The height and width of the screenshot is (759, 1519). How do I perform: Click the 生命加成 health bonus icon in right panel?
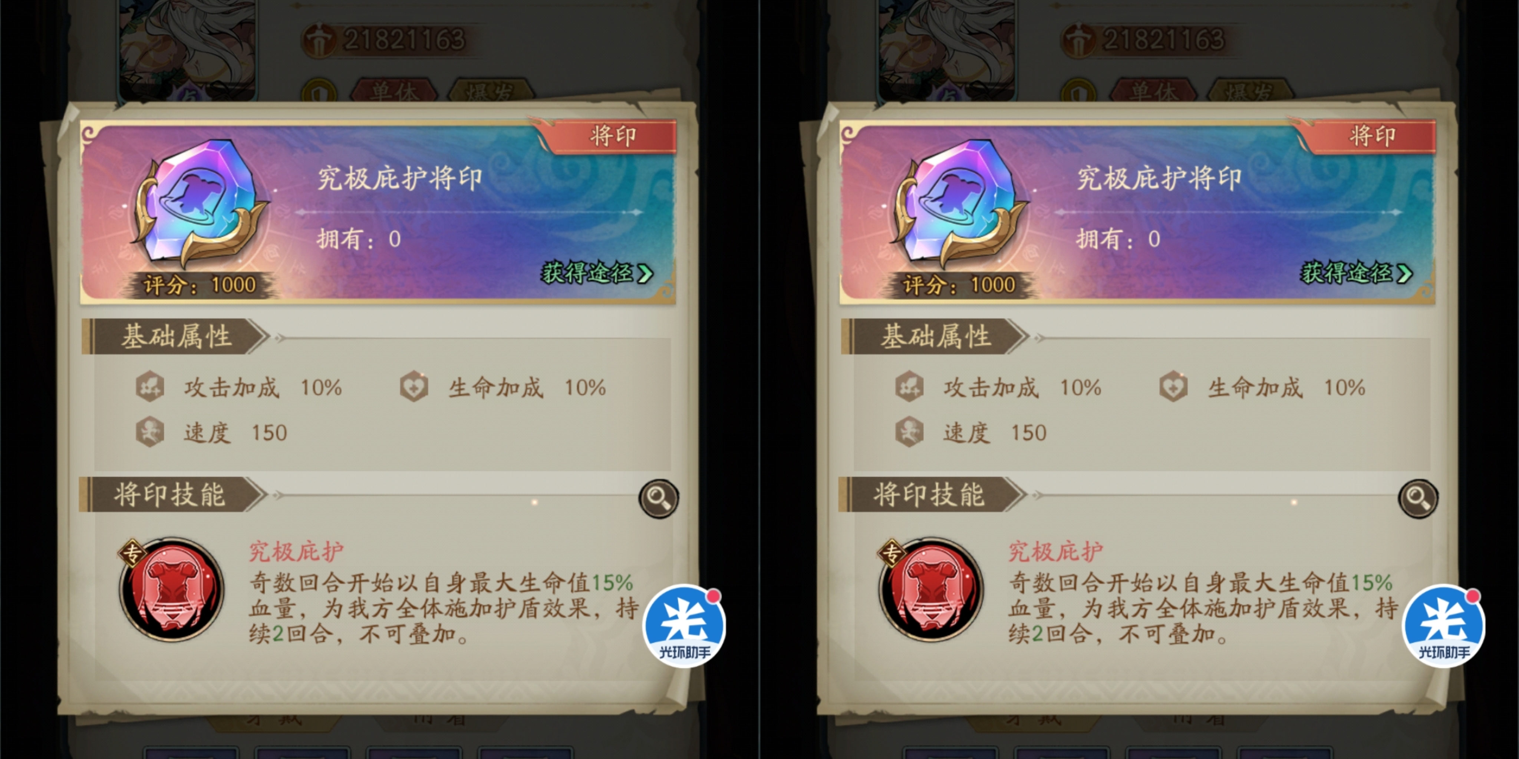pos(1173,387)
